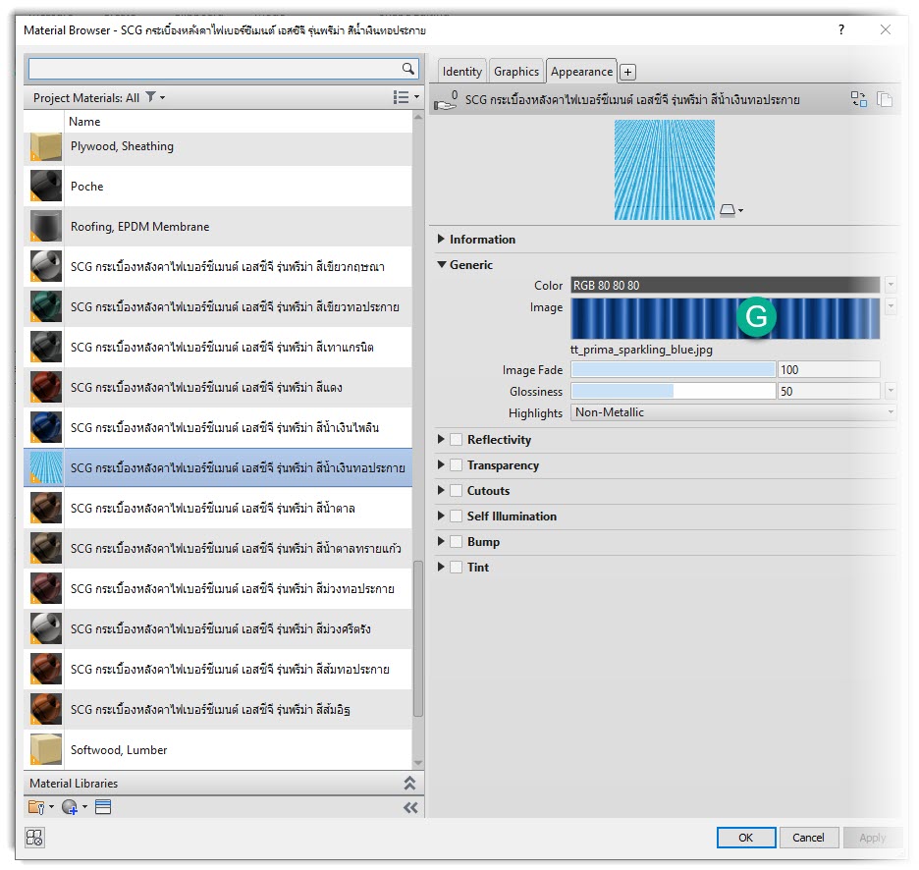919x870 pixels.
Task: Tick the Bump checkbox
Action: pyautogui.click(x=457, y=542)
